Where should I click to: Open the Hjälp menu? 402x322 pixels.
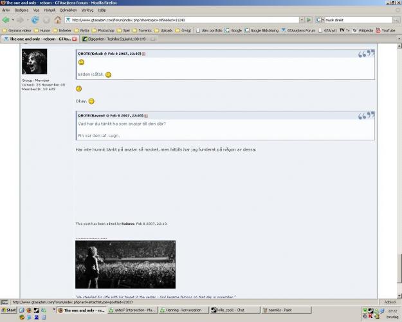click(102, 10)
